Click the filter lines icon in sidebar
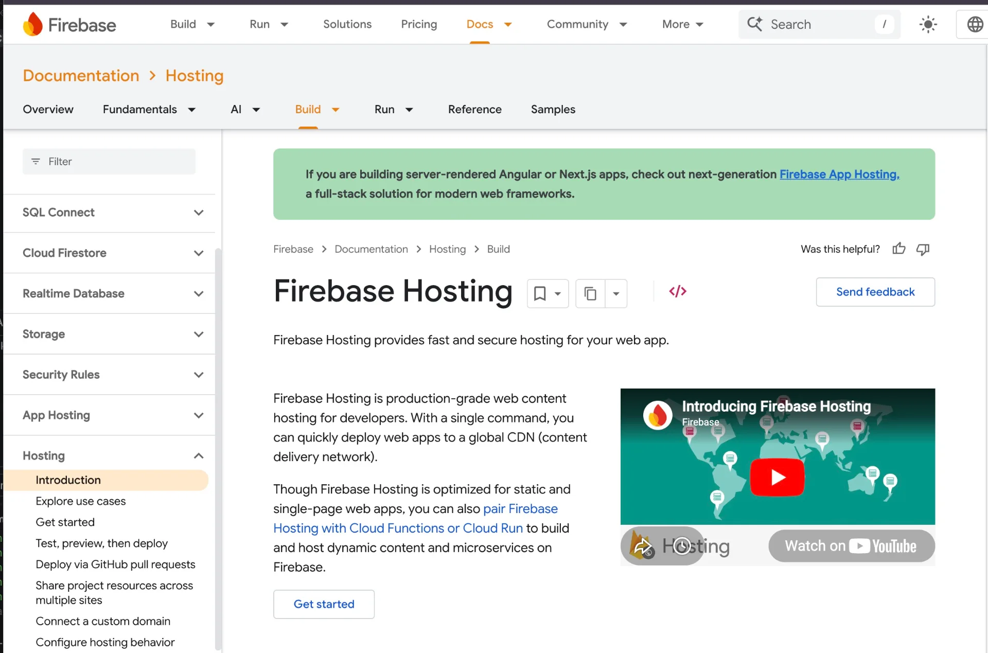Image resolution: width=988 pixels, height=653 pixels. tap(36, 162)
